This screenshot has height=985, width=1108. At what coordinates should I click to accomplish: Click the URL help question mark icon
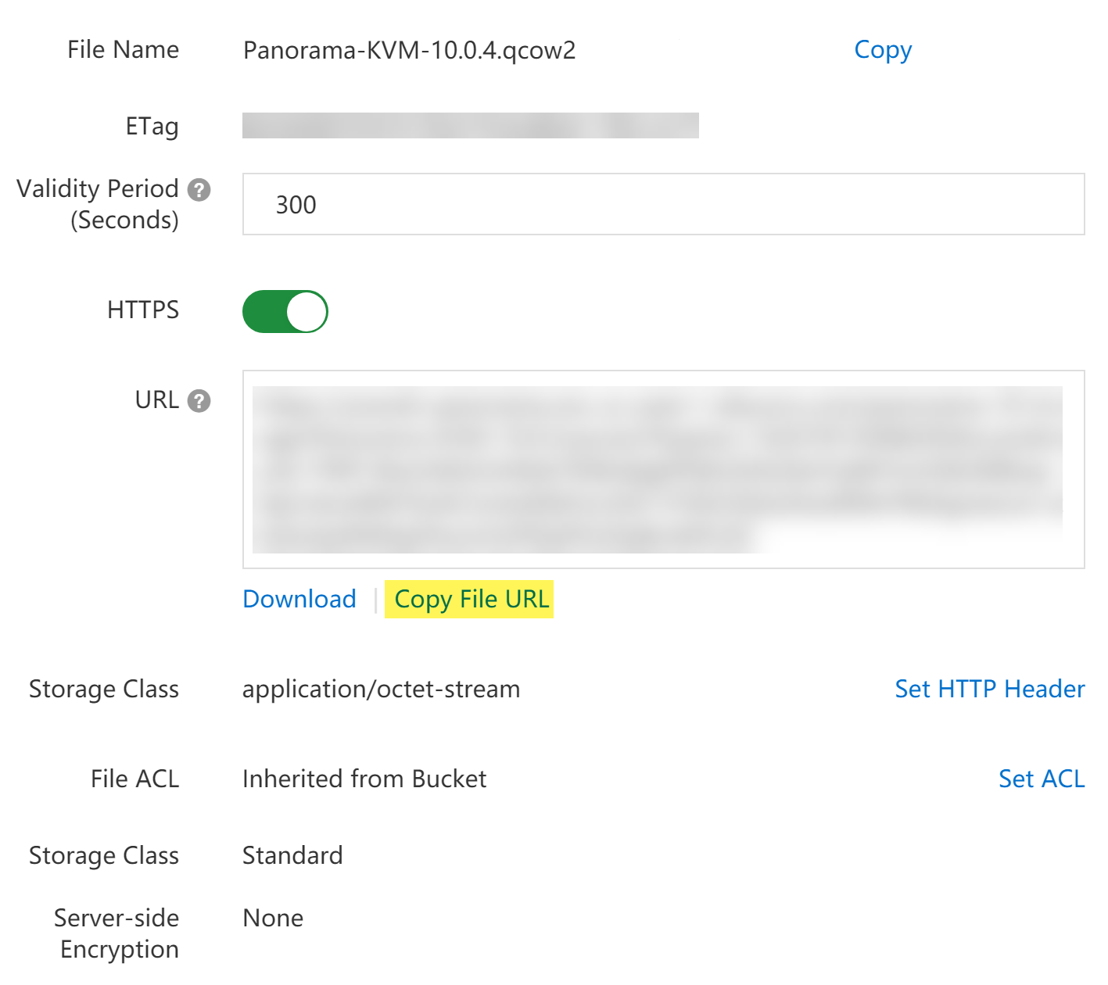(199, 401)
